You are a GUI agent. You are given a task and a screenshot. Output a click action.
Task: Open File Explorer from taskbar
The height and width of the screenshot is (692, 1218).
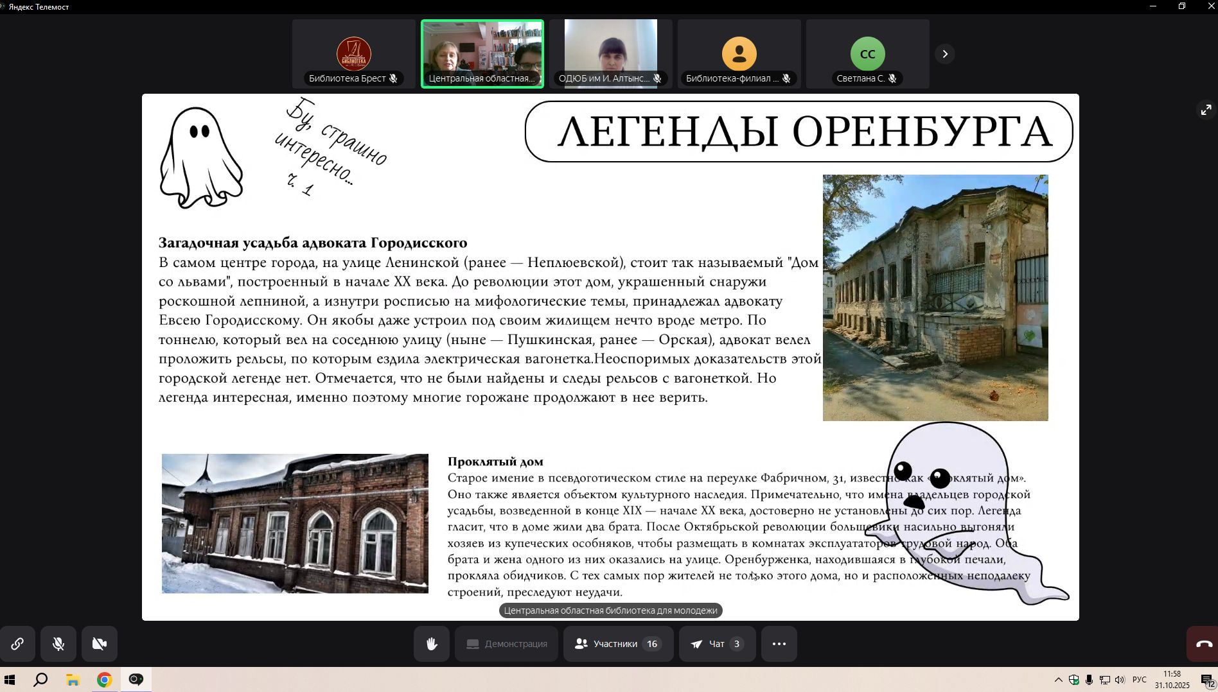73,679
